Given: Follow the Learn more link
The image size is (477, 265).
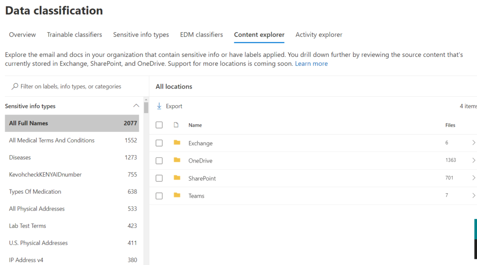Looking at the screenshot, I should point(311,64).
